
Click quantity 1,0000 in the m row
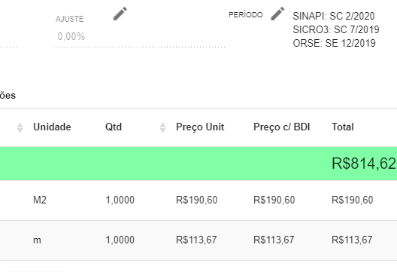click(x=120, y=240)
